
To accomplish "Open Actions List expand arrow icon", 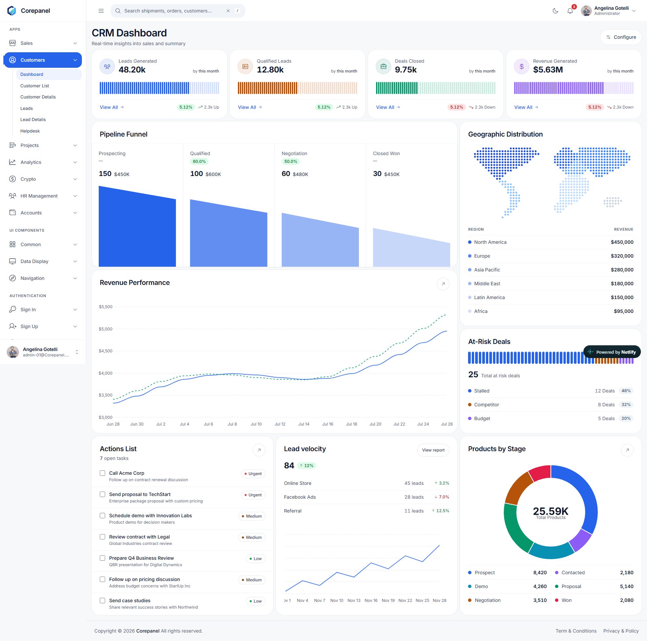I will (x=259, y=450).
